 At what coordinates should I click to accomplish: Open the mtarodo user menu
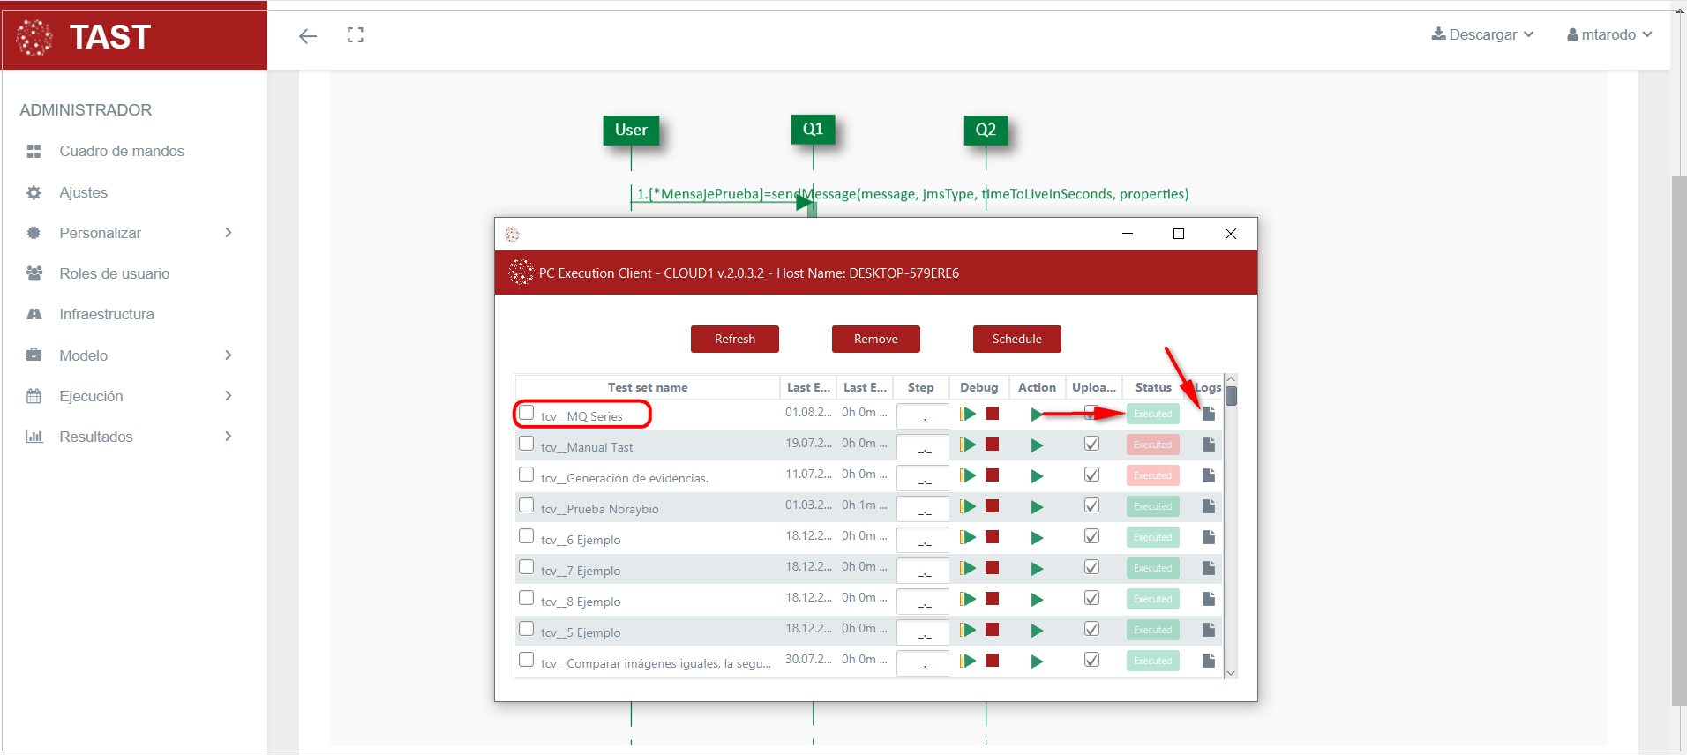pos(1608,34)
